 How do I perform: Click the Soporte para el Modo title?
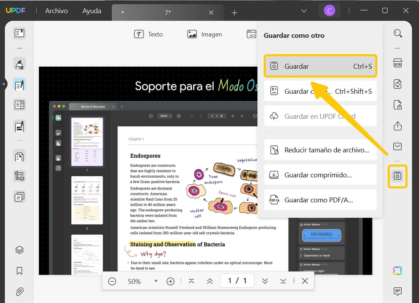point(196,86)
